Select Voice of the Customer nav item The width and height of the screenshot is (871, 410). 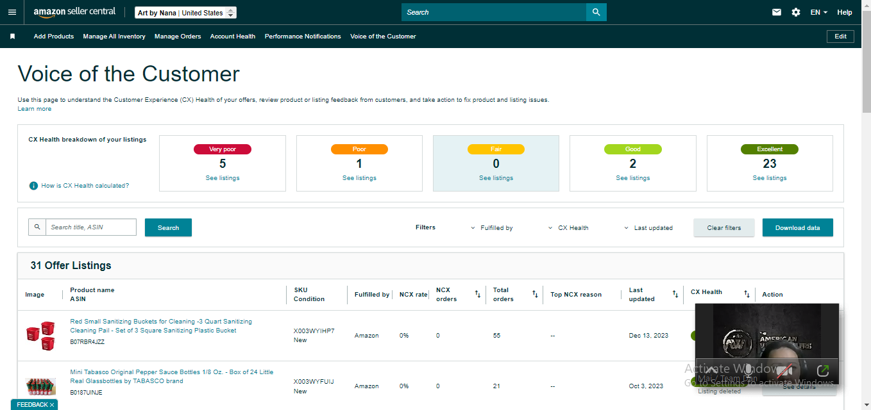[383, 37]
